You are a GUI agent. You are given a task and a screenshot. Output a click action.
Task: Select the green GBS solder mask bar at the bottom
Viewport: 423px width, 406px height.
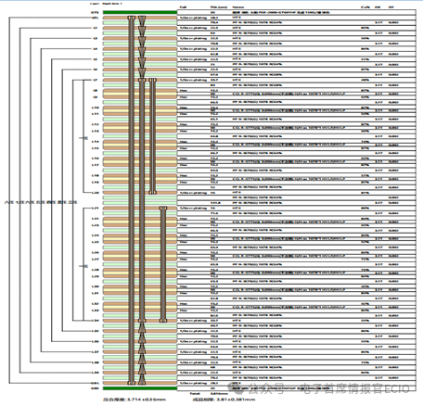point(140,388)
